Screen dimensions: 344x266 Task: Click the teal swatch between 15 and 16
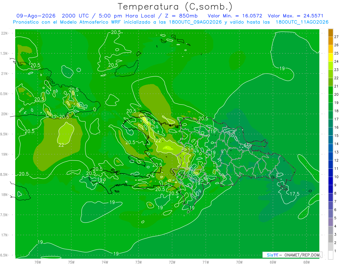(x=331, y=131)
